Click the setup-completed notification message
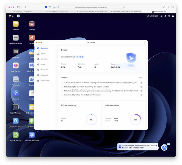This screenshot has width=182, height=165. coord(137,147)
